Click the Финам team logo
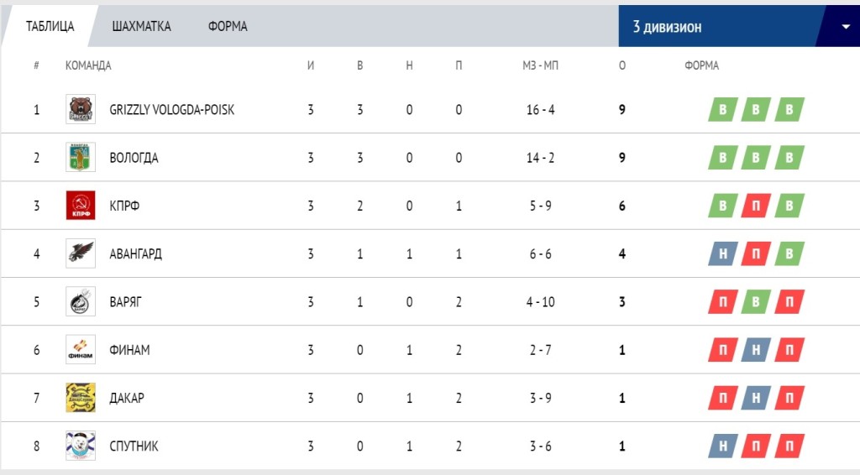Screen dimensions: 860x475 tap(81, 350)
